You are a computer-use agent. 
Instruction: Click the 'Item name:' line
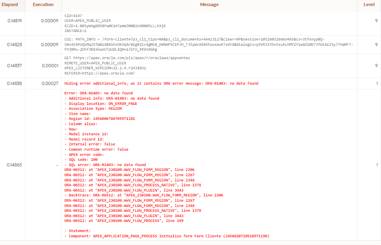click(77, 114)
